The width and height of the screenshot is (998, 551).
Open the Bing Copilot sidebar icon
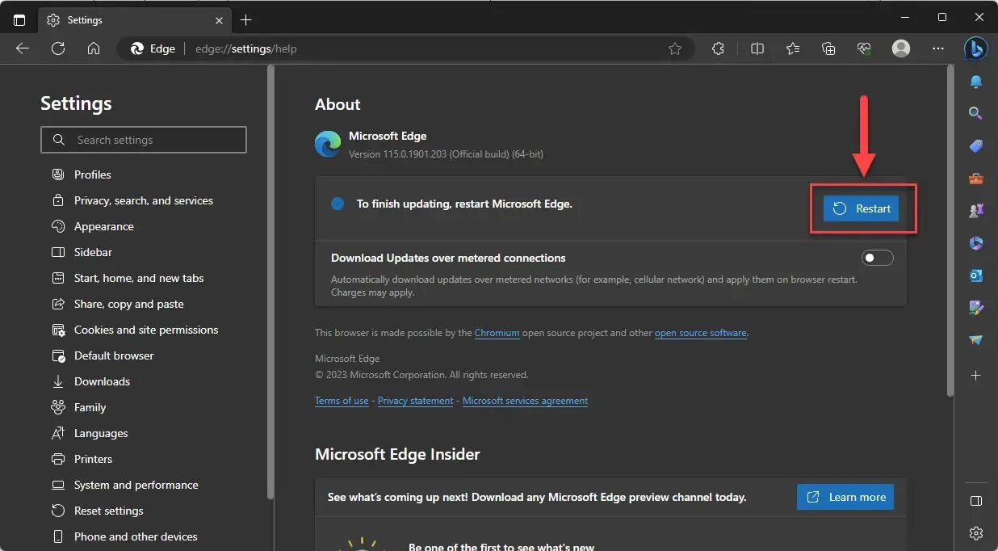[975, 48]
